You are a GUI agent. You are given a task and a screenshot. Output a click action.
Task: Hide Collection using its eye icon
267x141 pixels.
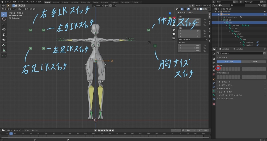(264, 11)
